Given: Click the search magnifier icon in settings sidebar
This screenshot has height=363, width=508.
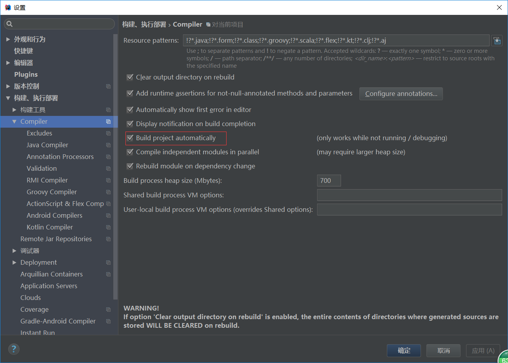Looking at the screenshot, I should click(9, 23).
